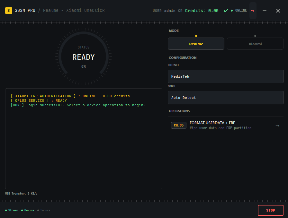
Task: Minimize the SGSM PRO window
Action: (x=265, y=11)
